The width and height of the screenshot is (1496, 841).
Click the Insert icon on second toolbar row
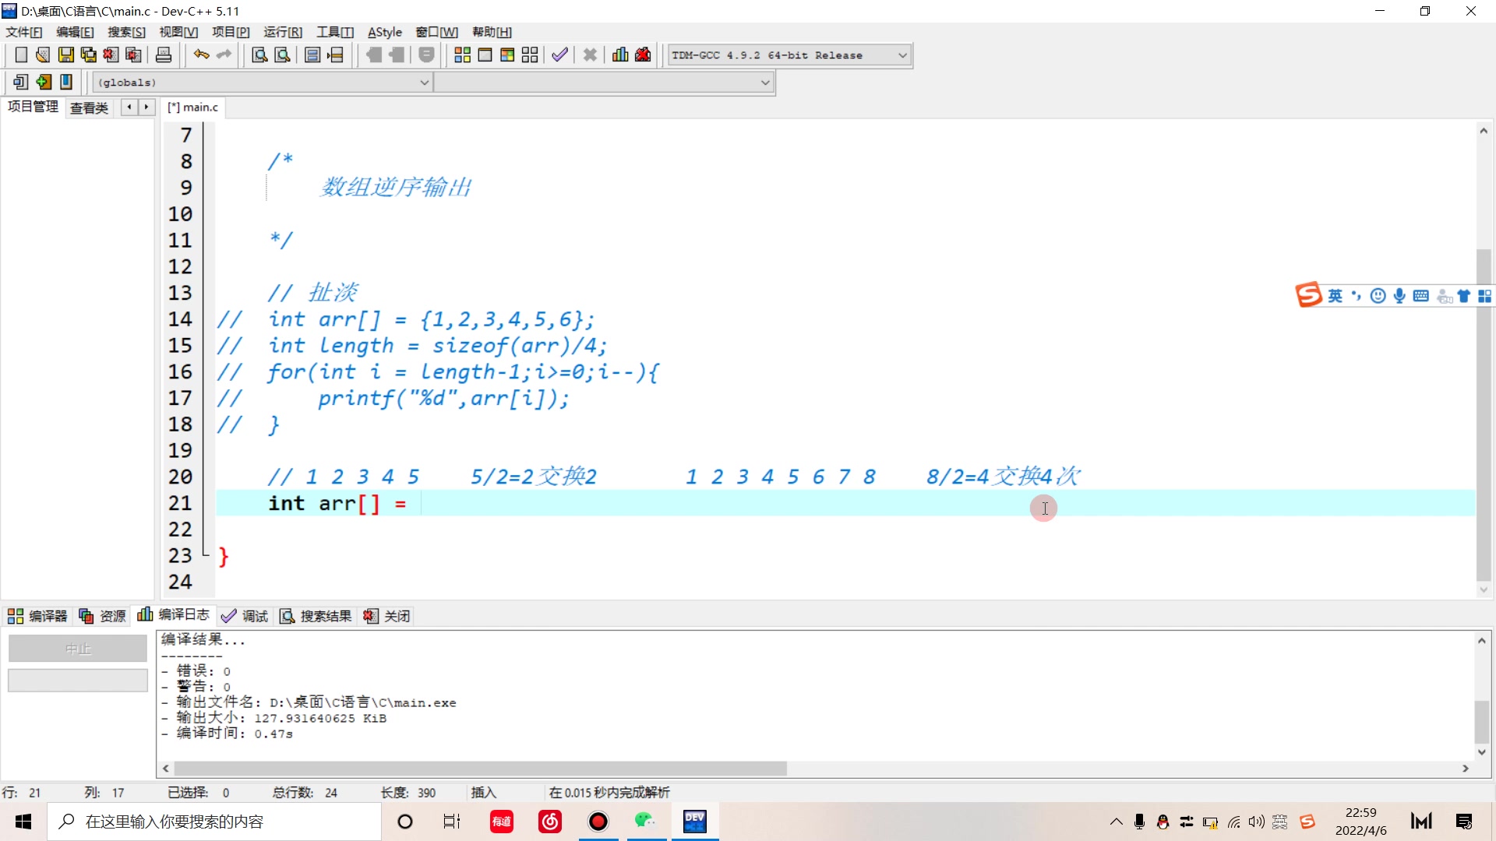21,82
